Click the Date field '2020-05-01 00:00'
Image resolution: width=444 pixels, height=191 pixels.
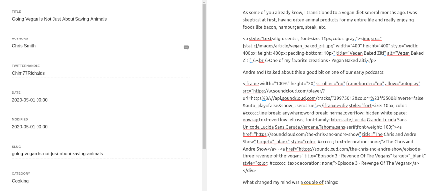click(x=101, y=100)
